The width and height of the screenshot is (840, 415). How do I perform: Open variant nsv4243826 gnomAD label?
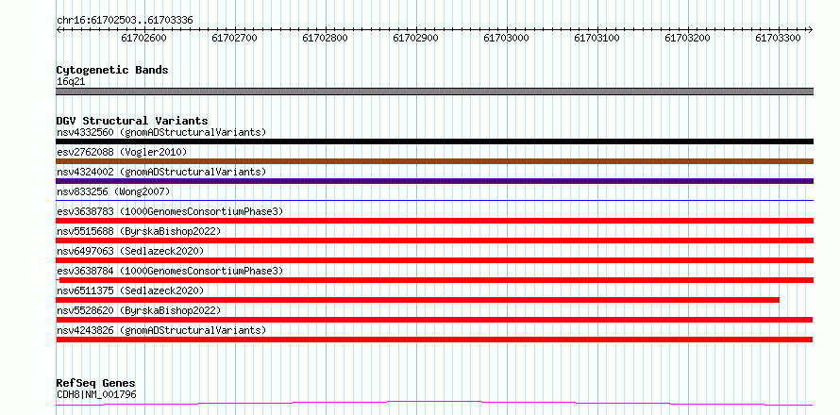pos(161,330)
